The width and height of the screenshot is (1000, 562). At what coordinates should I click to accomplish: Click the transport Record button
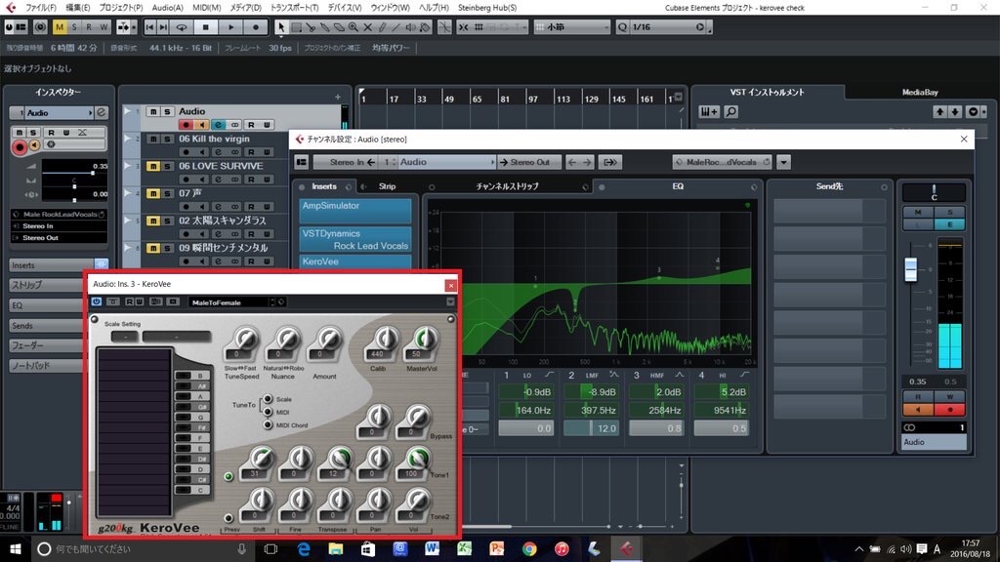(x=256, y=27)
